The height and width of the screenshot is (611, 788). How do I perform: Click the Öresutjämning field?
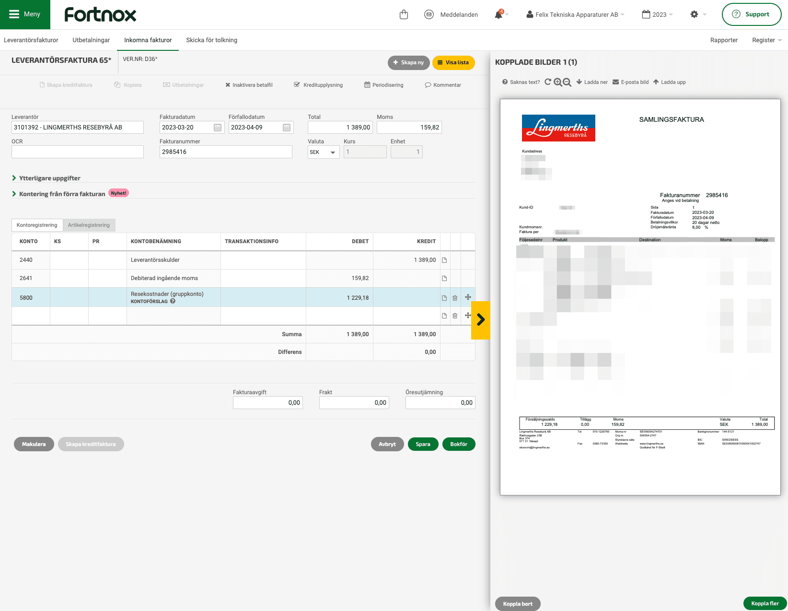tap(440, 403)
